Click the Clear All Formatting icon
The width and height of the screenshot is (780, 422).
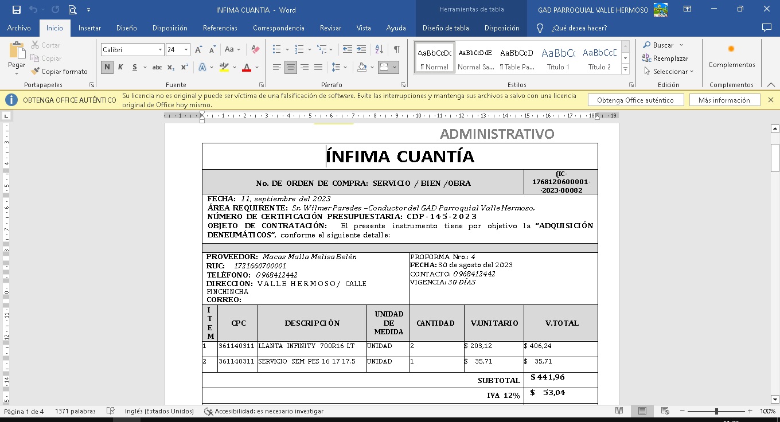256,50
